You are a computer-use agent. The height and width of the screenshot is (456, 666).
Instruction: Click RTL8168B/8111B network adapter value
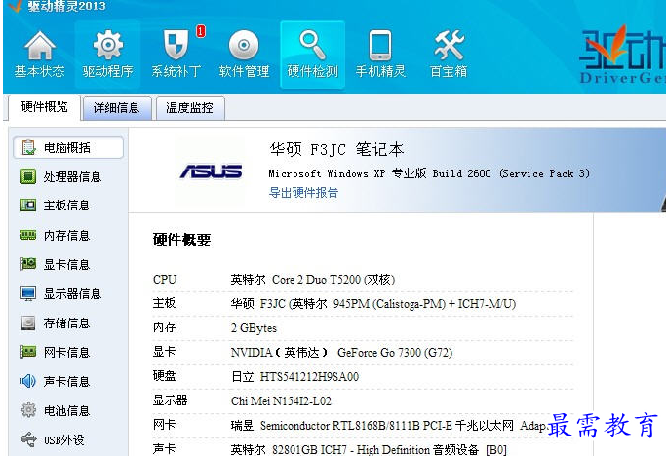point(389,425)
